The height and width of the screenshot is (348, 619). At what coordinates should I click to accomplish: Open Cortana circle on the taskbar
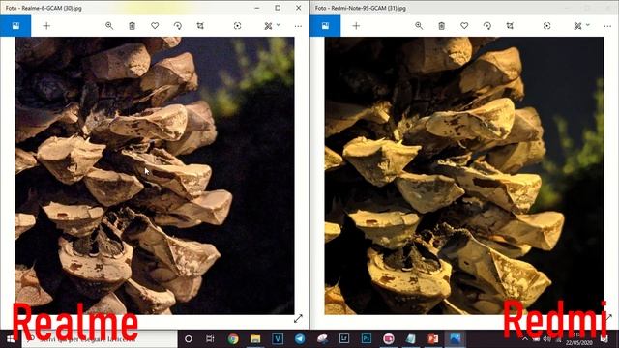click(189, 339)
